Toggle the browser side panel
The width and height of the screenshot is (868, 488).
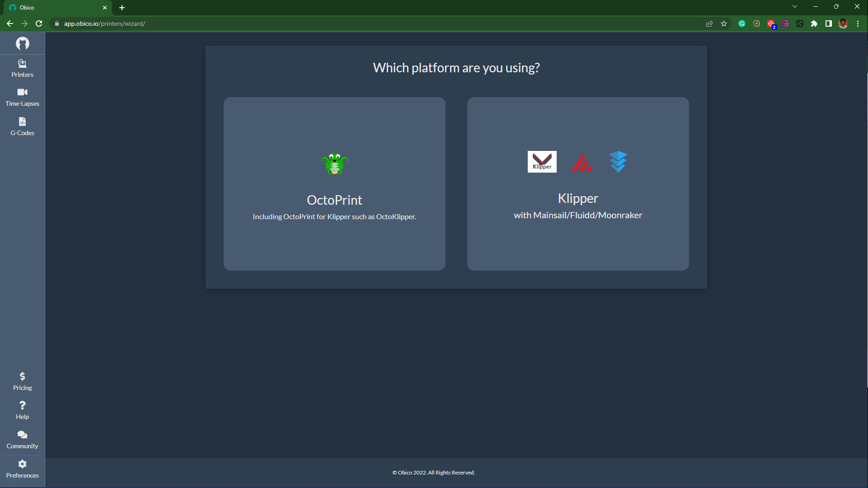[829, 23]
